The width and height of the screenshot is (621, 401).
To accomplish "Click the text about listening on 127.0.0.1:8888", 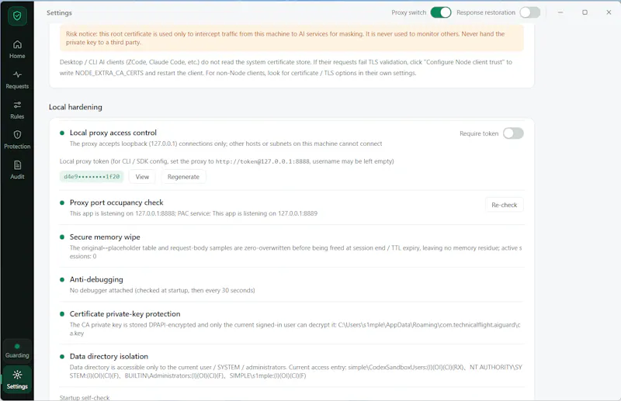I will pos(193,213).
